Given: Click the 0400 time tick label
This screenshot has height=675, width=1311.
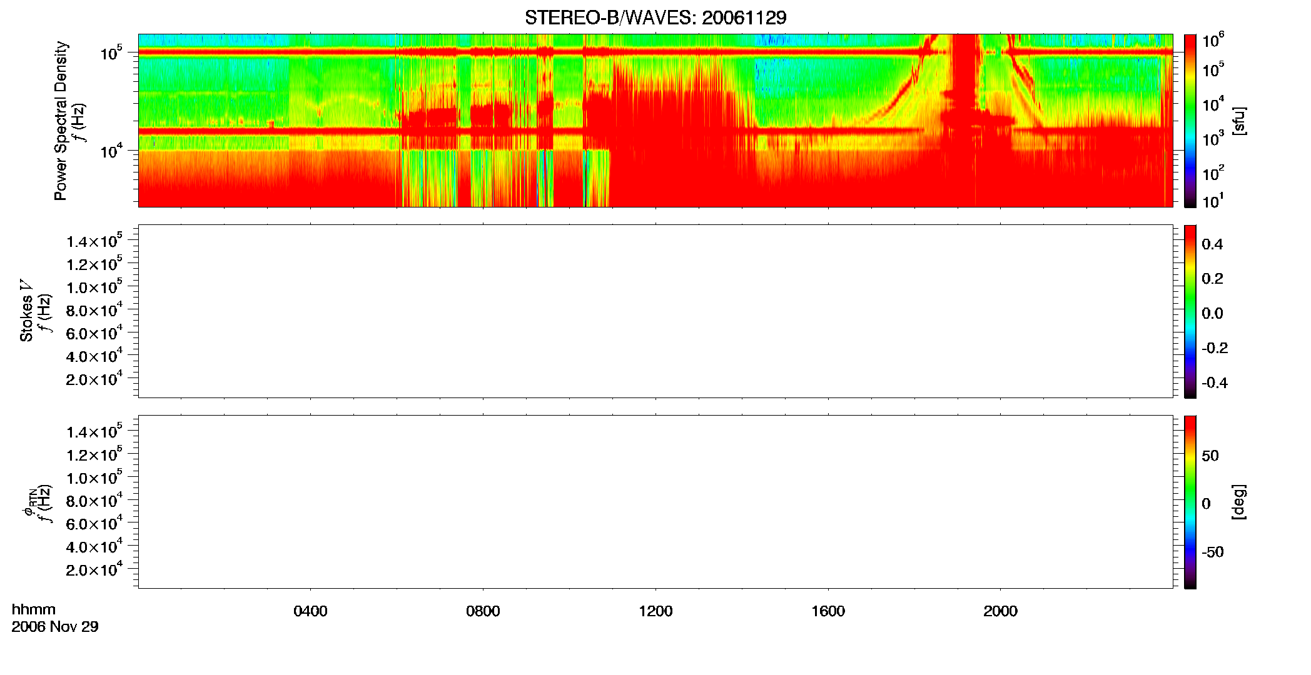Looking at the screenshot, I should 310,611.
